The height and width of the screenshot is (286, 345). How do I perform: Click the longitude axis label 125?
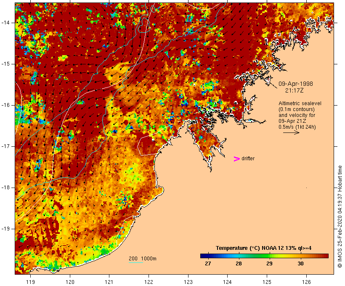pos(267,282)
